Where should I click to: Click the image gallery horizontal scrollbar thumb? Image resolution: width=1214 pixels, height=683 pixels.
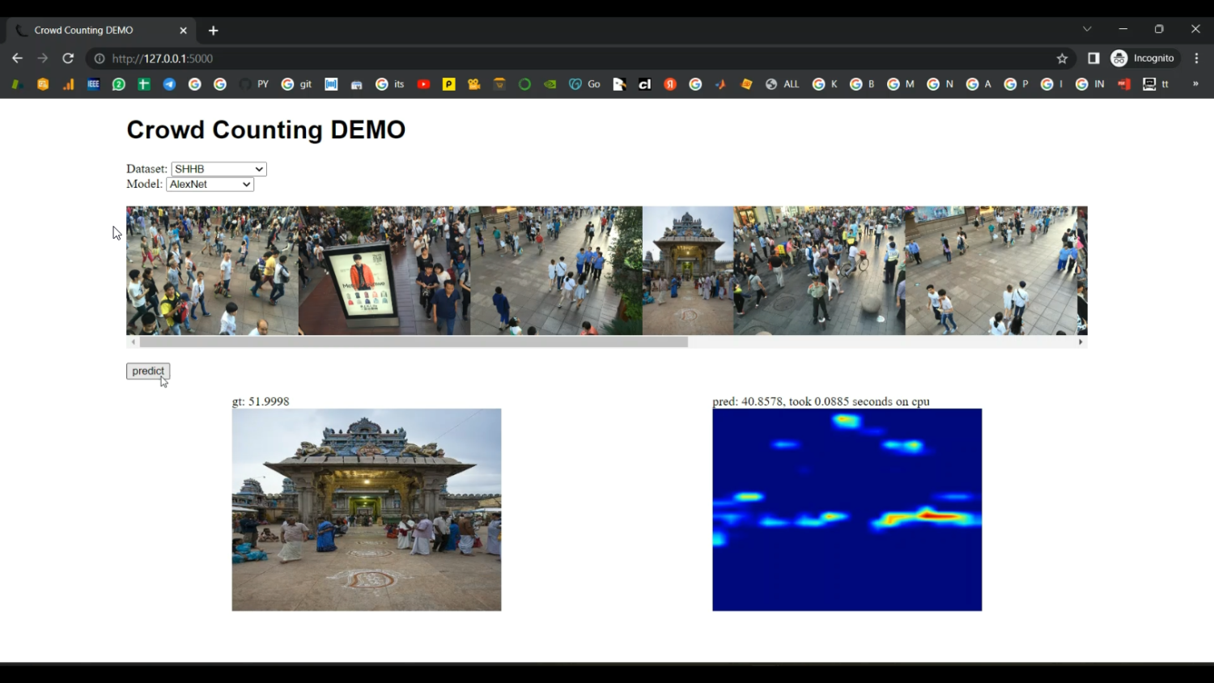click(x=413, y=342)
